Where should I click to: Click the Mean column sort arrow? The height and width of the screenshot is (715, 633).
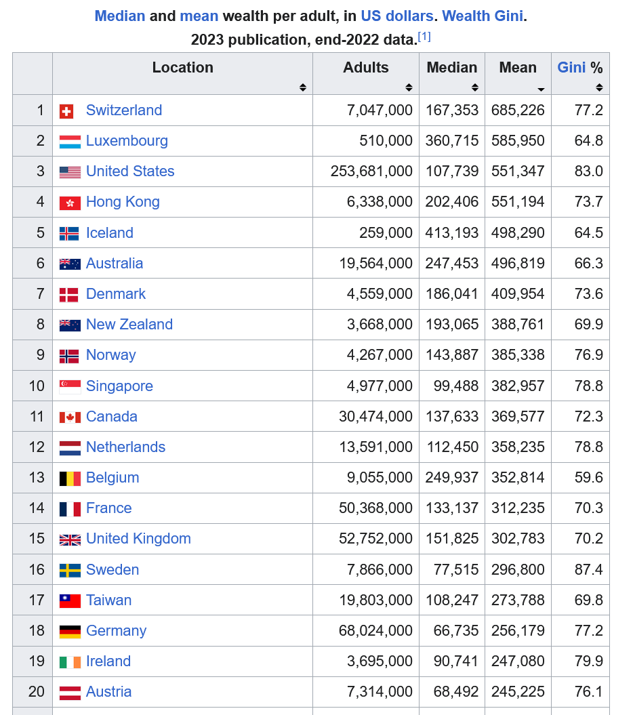pos(541,89)
